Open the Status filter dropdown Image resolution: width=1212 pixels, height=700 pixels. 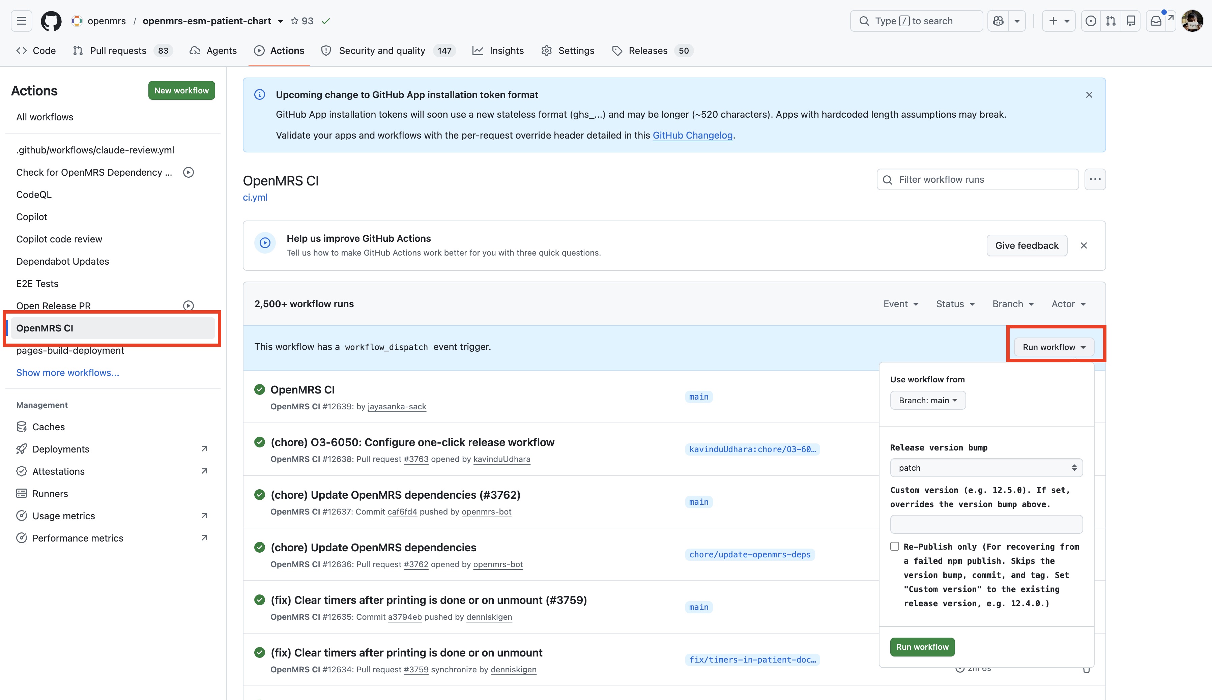pos(955,304)
